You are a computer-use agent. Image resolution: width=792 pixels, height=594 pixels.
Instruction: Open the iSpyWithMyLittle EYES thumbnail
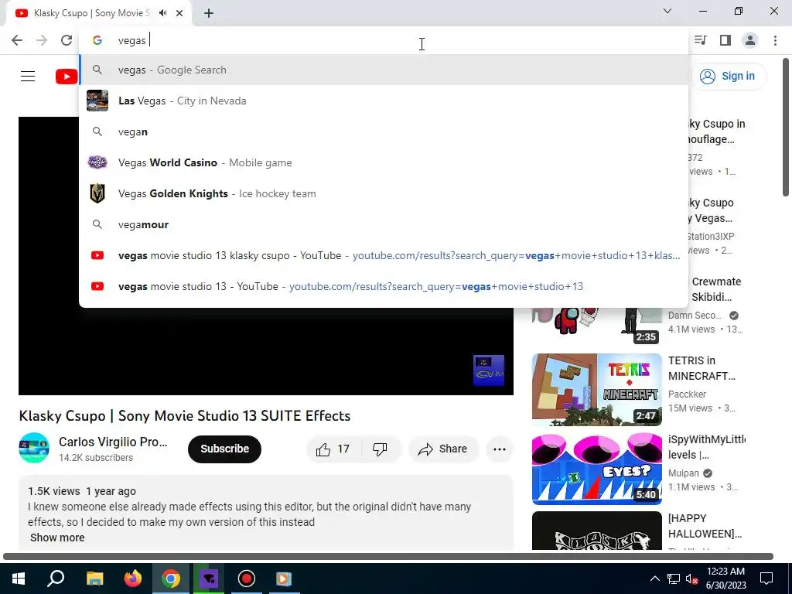point(596,468)
